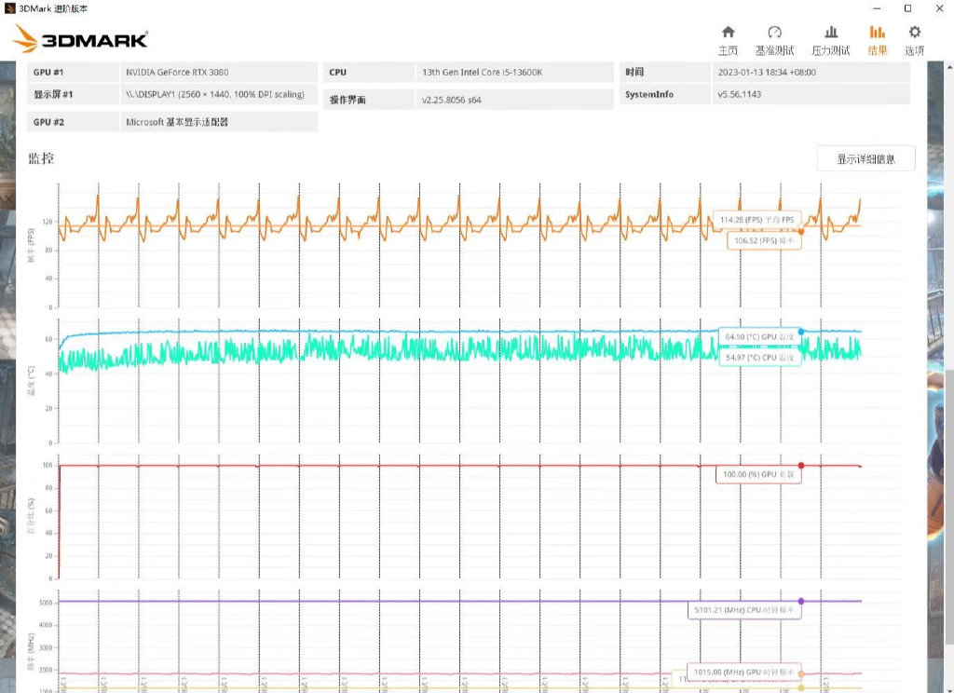Select the DISPLAY1 2560 × 1440 value
This screenshot has height=693, width=954.
coord(215,94)
